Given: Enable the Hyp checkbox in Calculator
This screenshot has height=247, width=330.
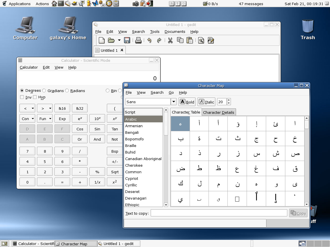Looking at the screenshot, I should coord(35,97).
